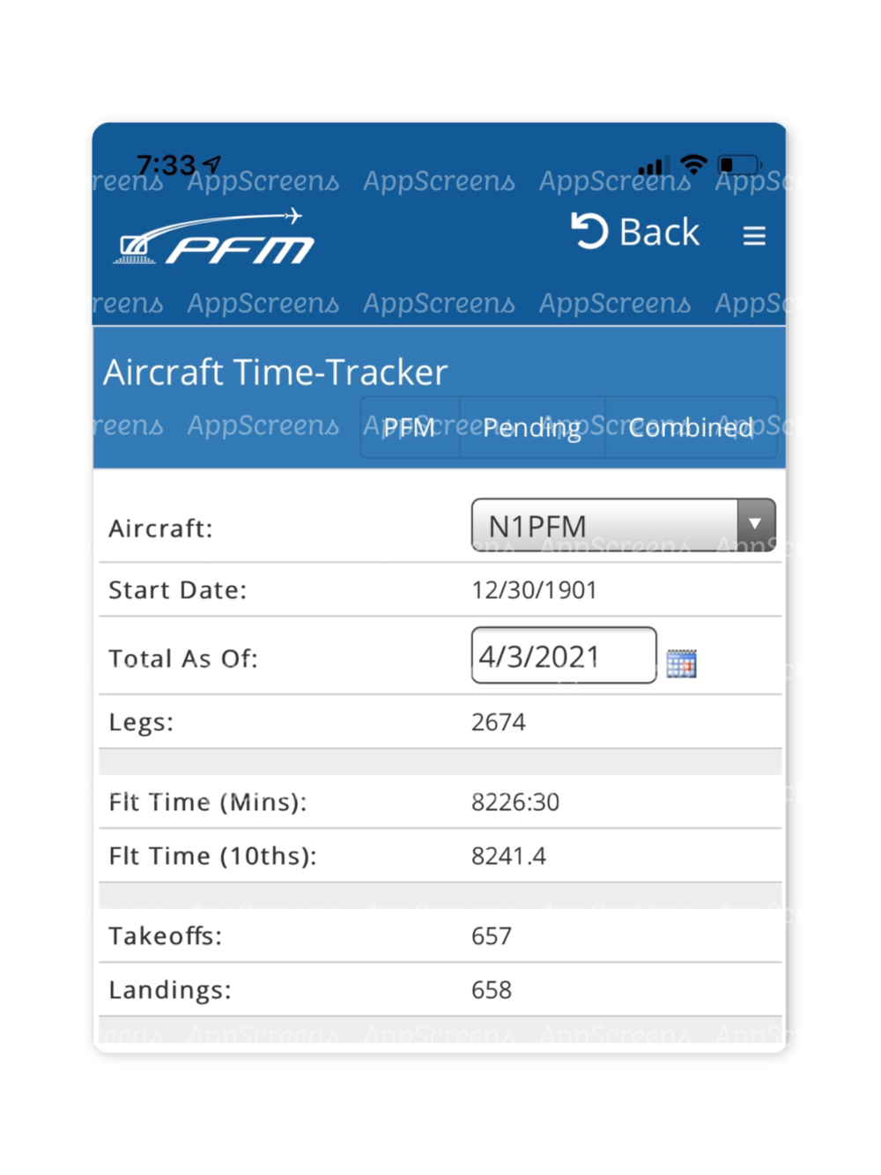
Task: Click the PFM airplane logo
Action: (x=215, y=236)
